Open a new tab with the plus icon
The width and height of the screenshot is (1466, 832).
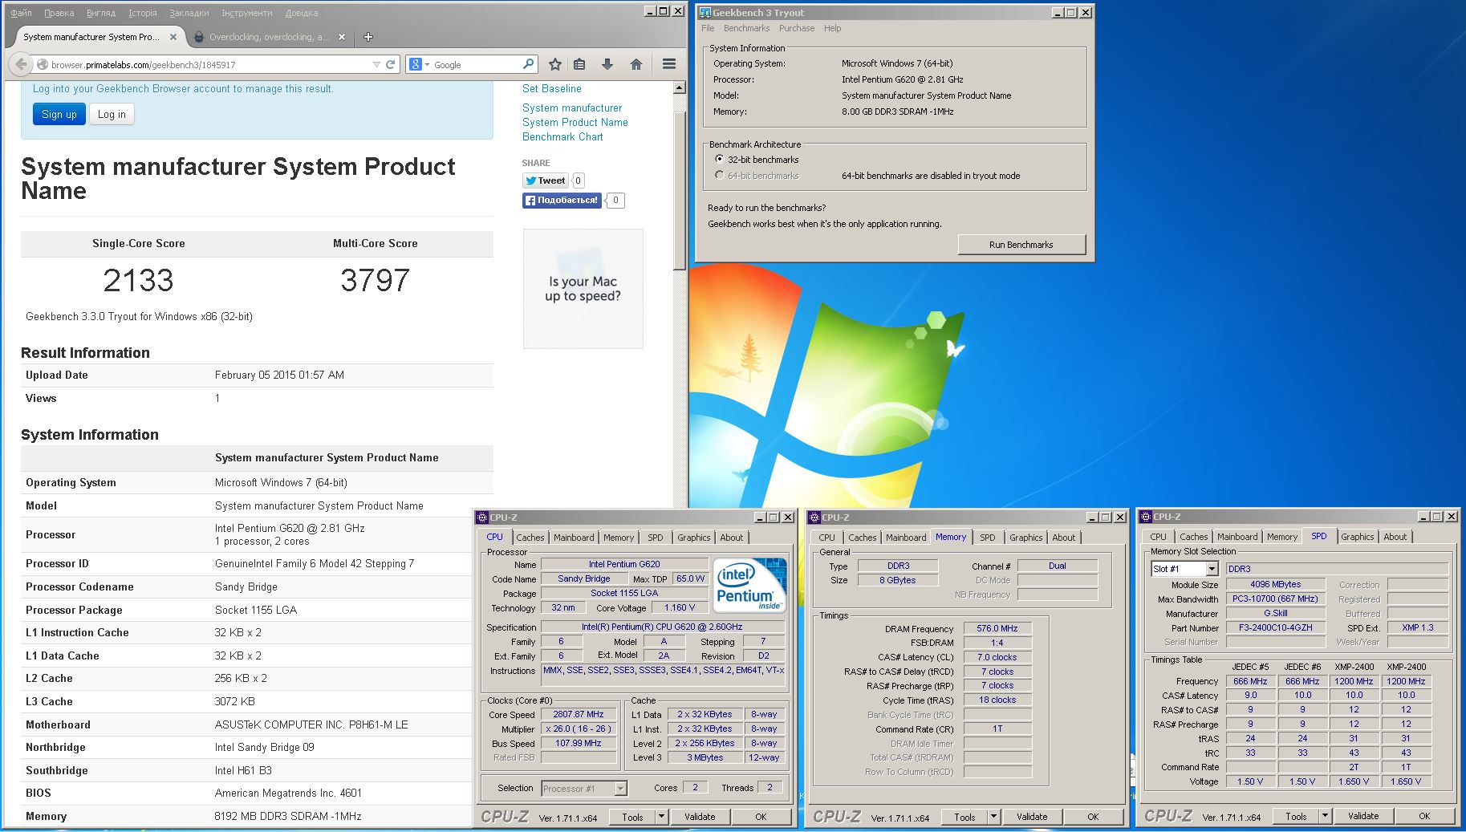pos(368,37)
